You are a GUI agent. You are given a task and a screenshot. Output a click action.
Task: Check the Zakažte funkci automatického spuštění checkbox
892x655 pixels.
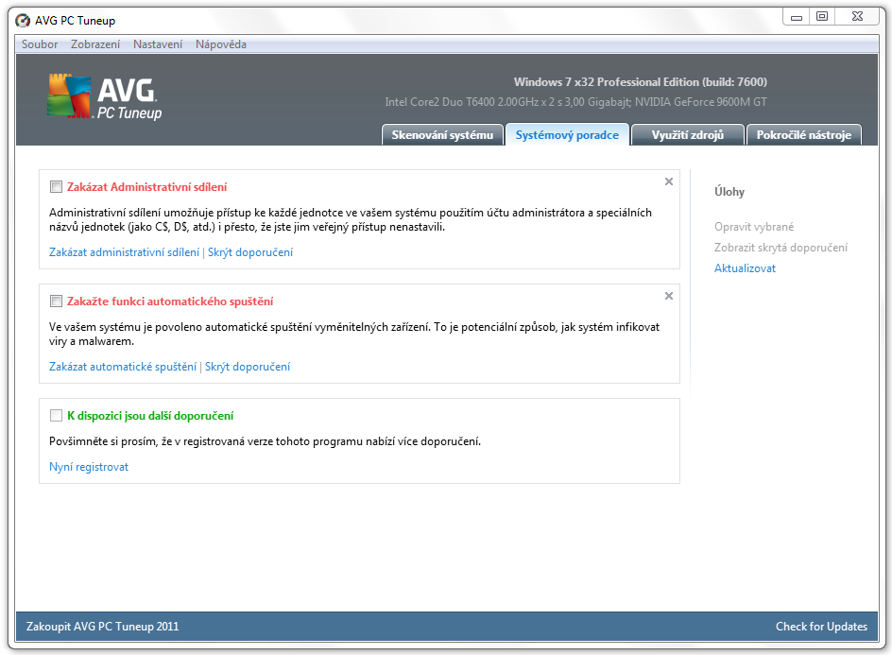56,302
